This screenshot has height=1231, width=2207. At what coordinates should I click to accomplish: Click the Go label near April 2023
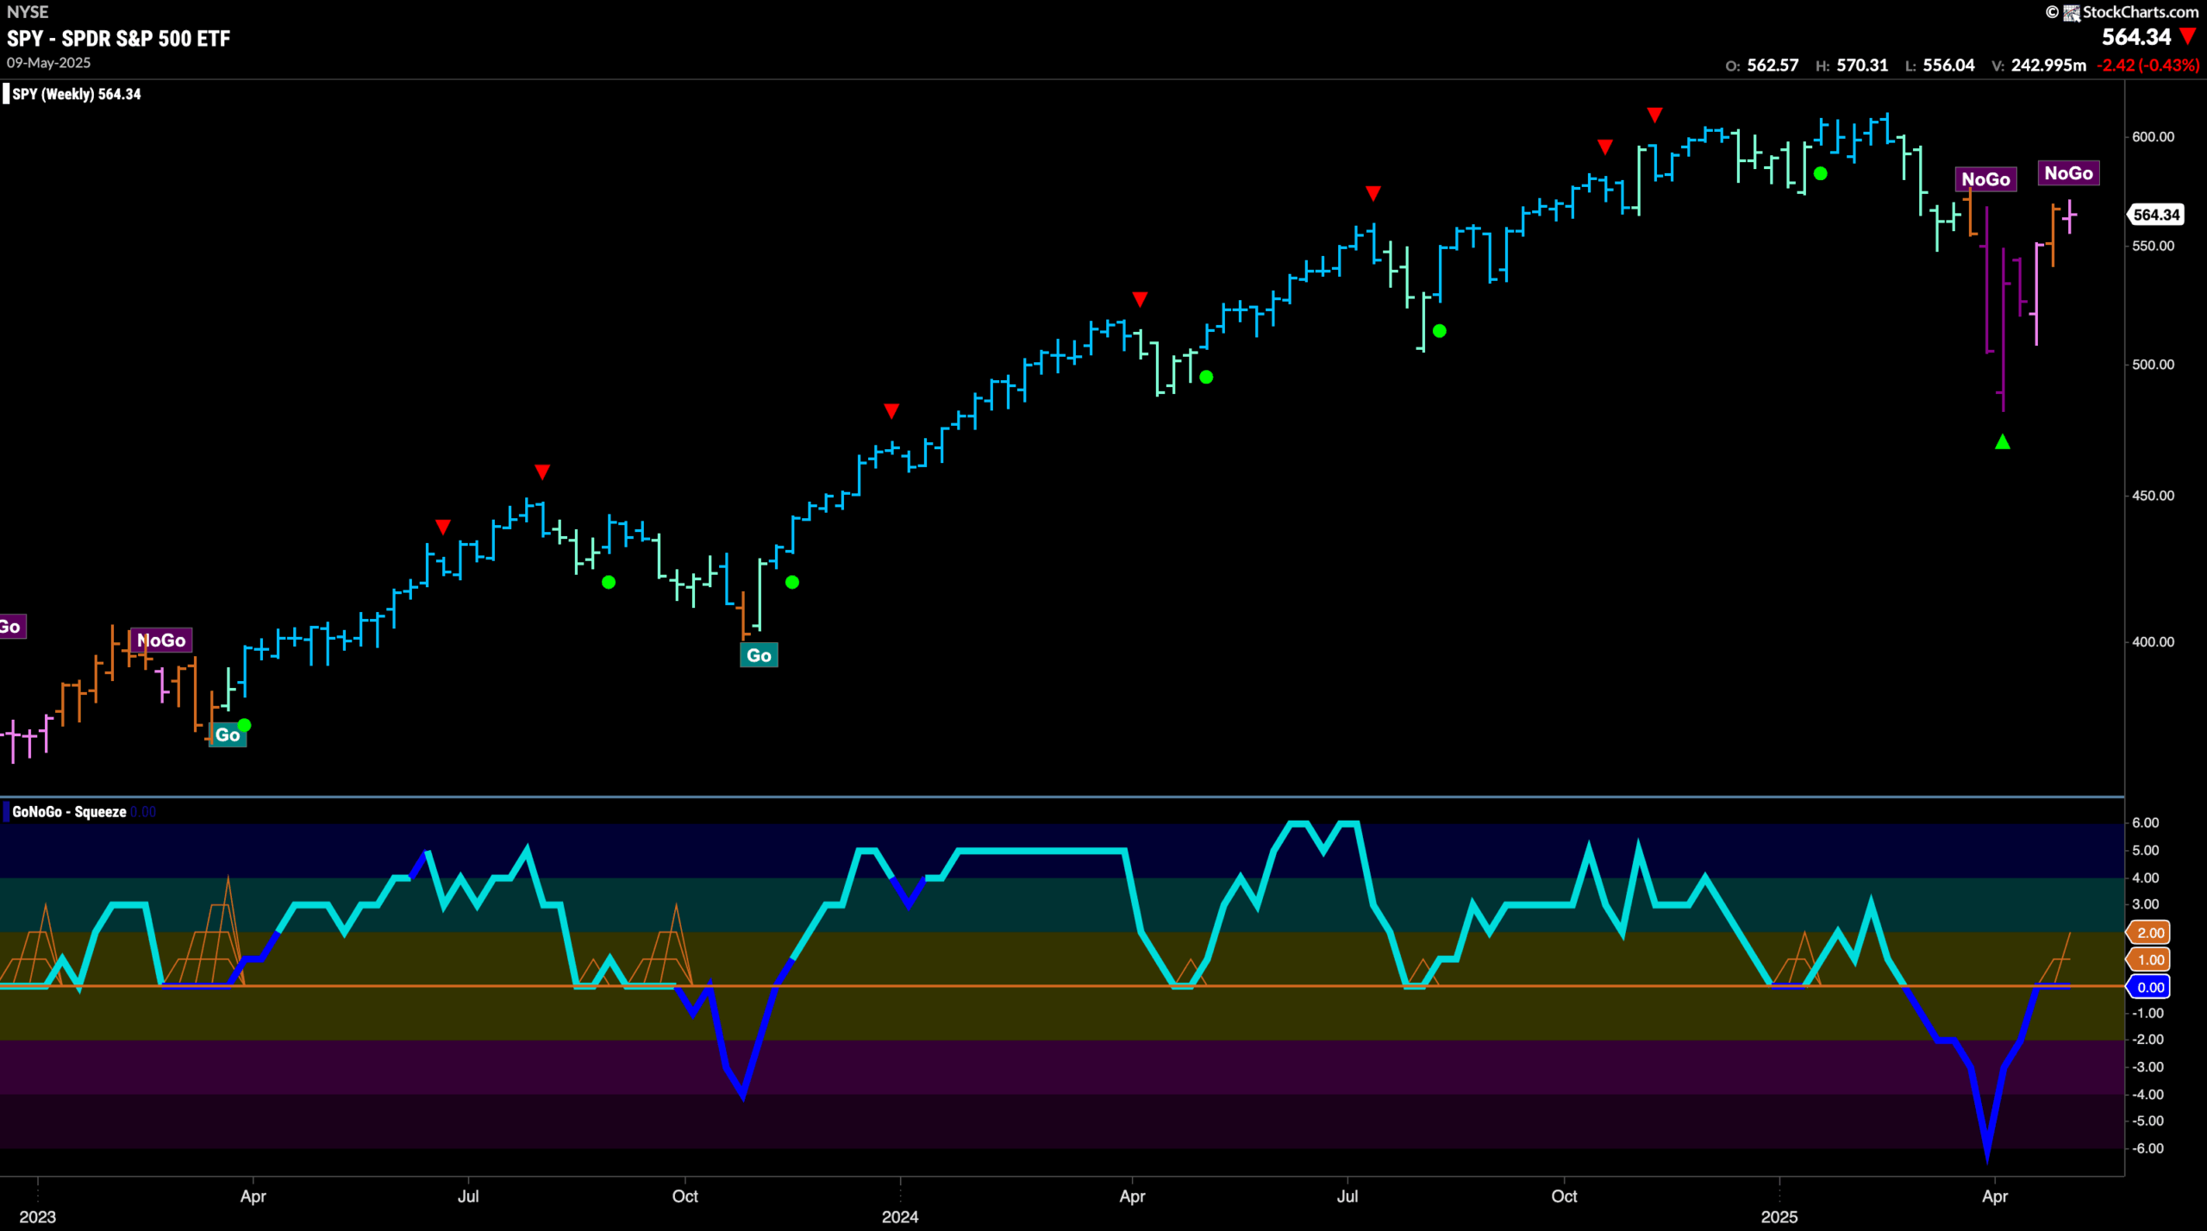coord(228,734)
